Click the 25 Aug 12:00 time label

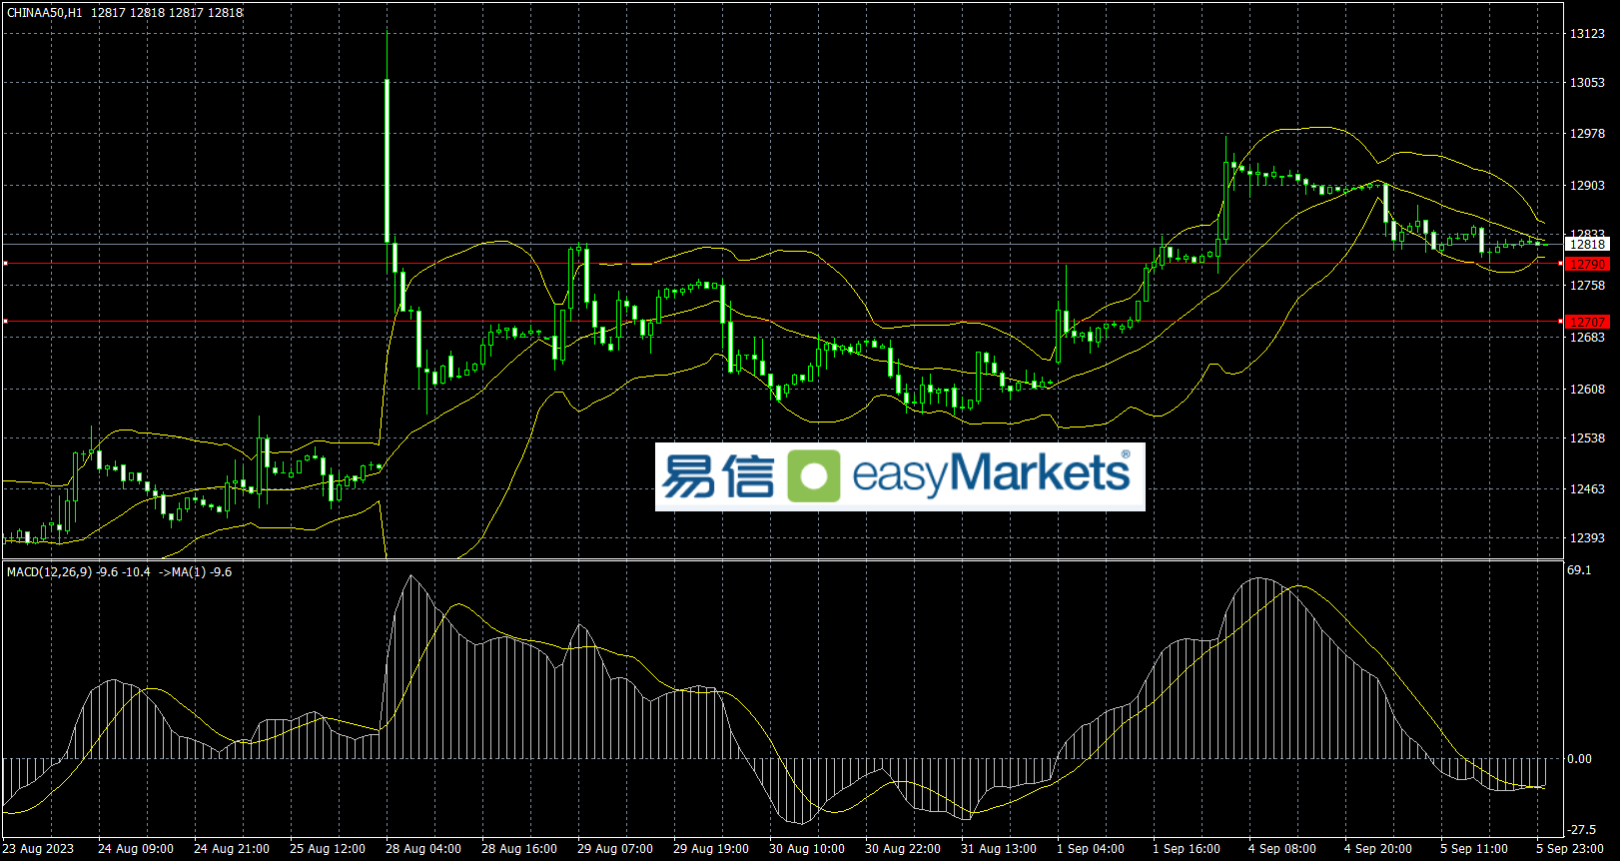[328, 849]
